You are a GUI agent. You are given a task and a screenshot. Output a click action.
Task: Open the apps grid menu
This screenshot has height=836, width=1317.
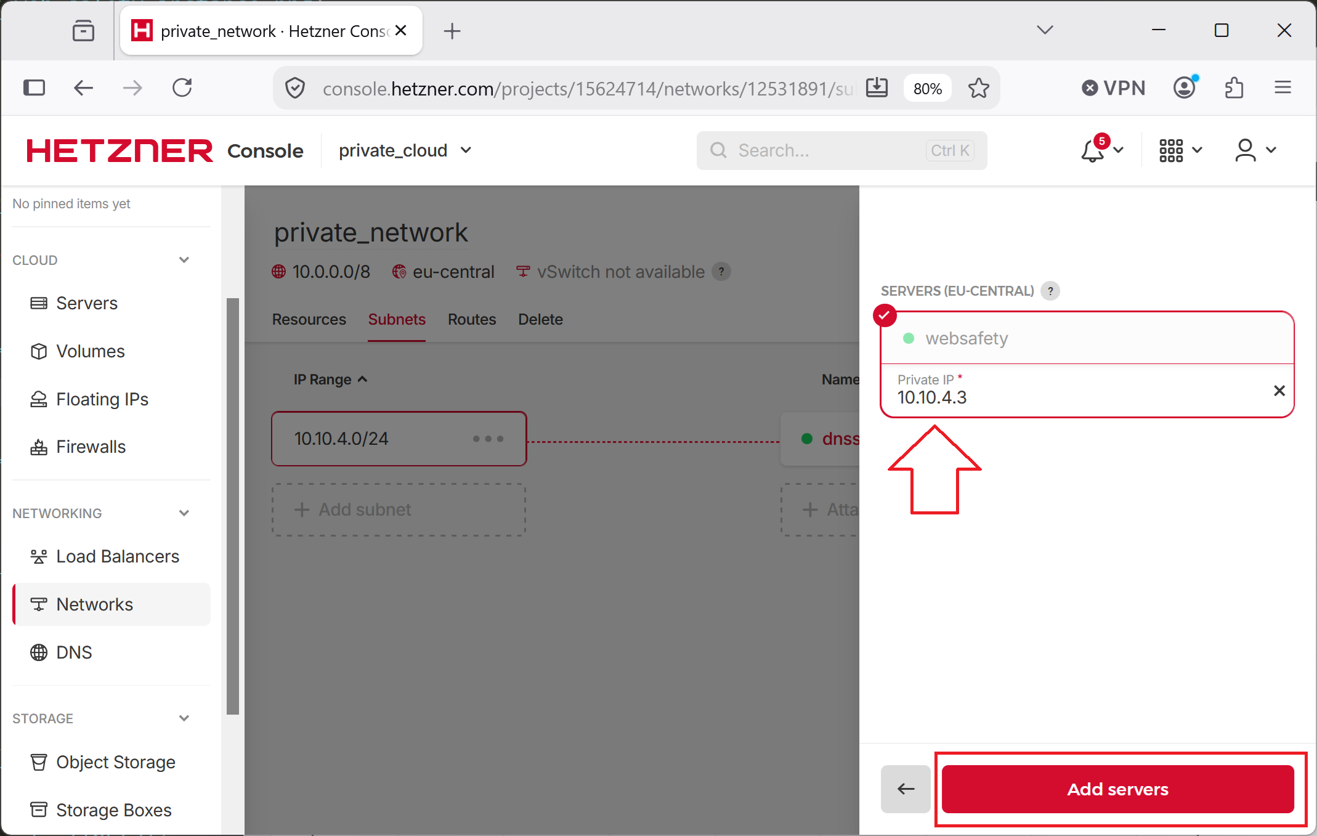1180,150
